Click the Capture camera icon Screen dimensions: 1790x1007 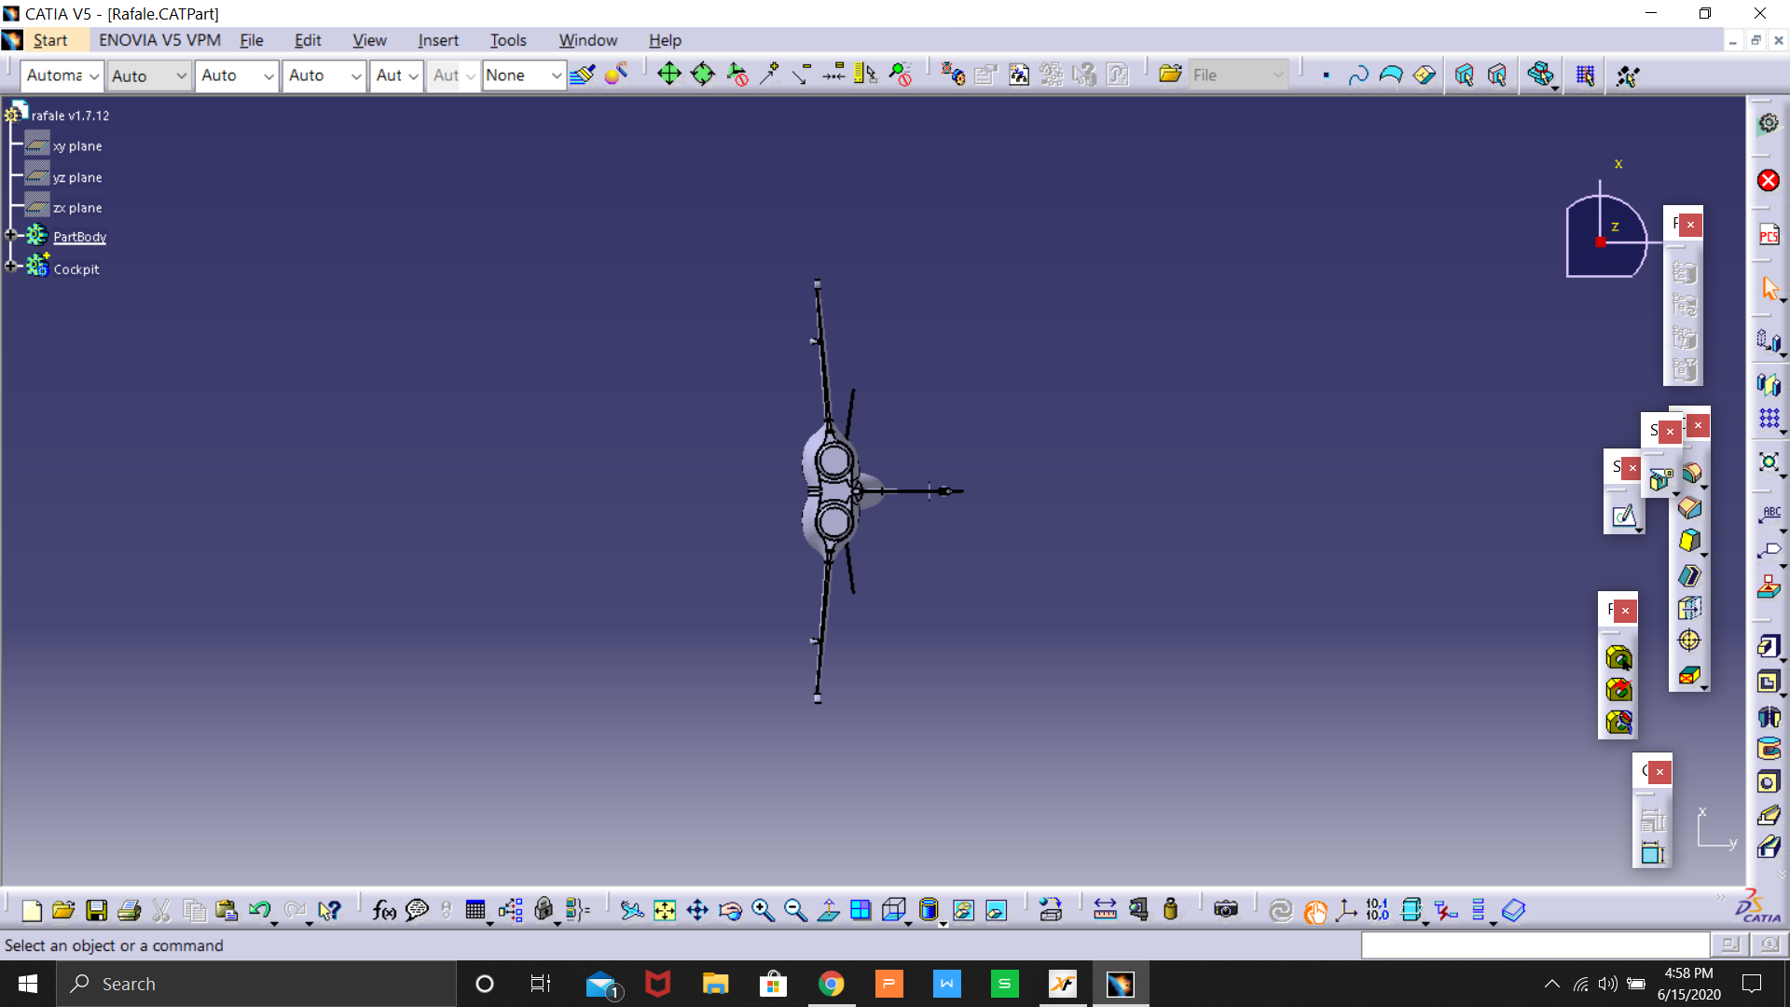click(1226, 910)
